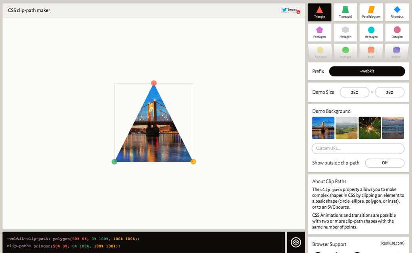
Task: Choose the Hexagon shape
Action: pyautogui.click(x=345, y=32)
